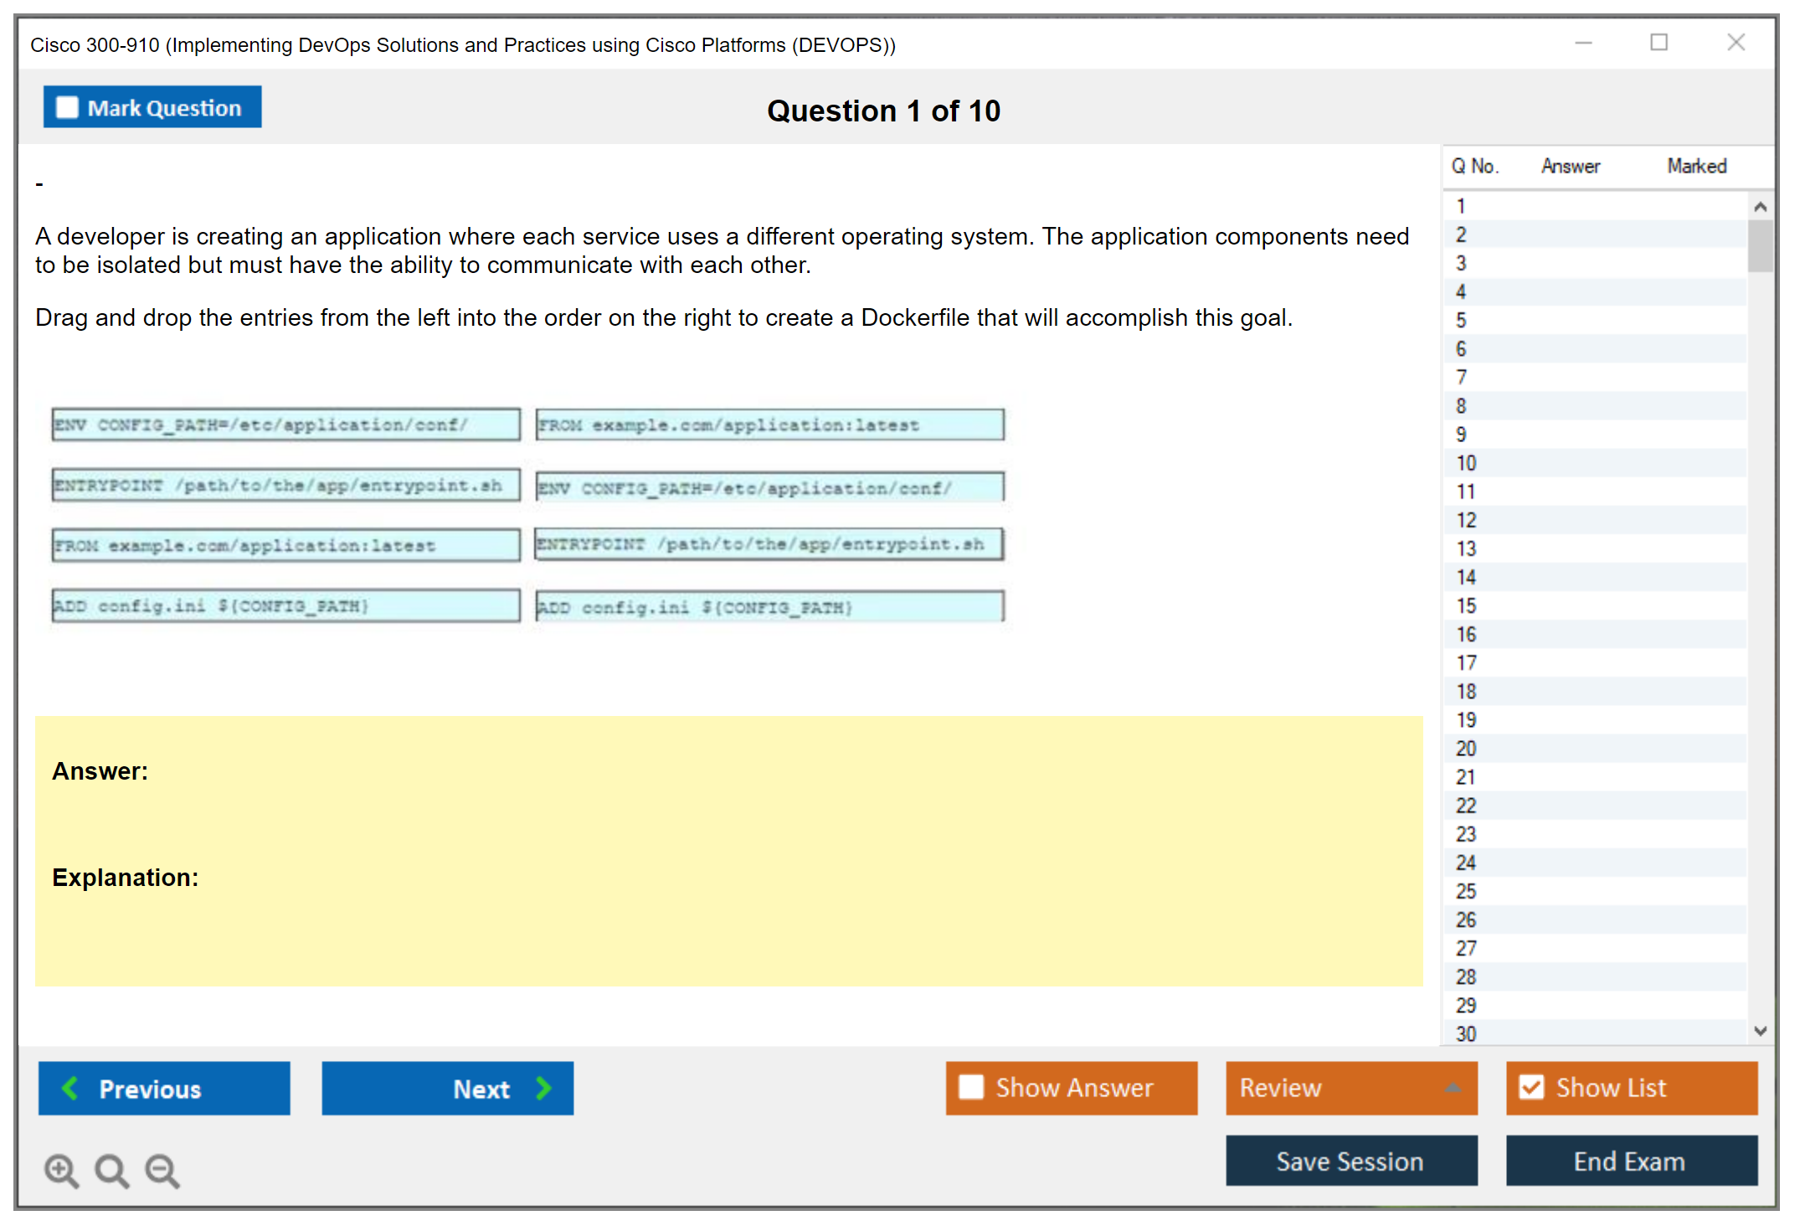Click the green left arrow on Previous

[70, 1088]
